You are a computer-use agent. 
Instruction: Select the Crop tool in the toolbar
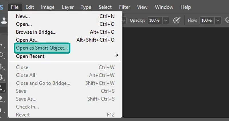(1, 67)
